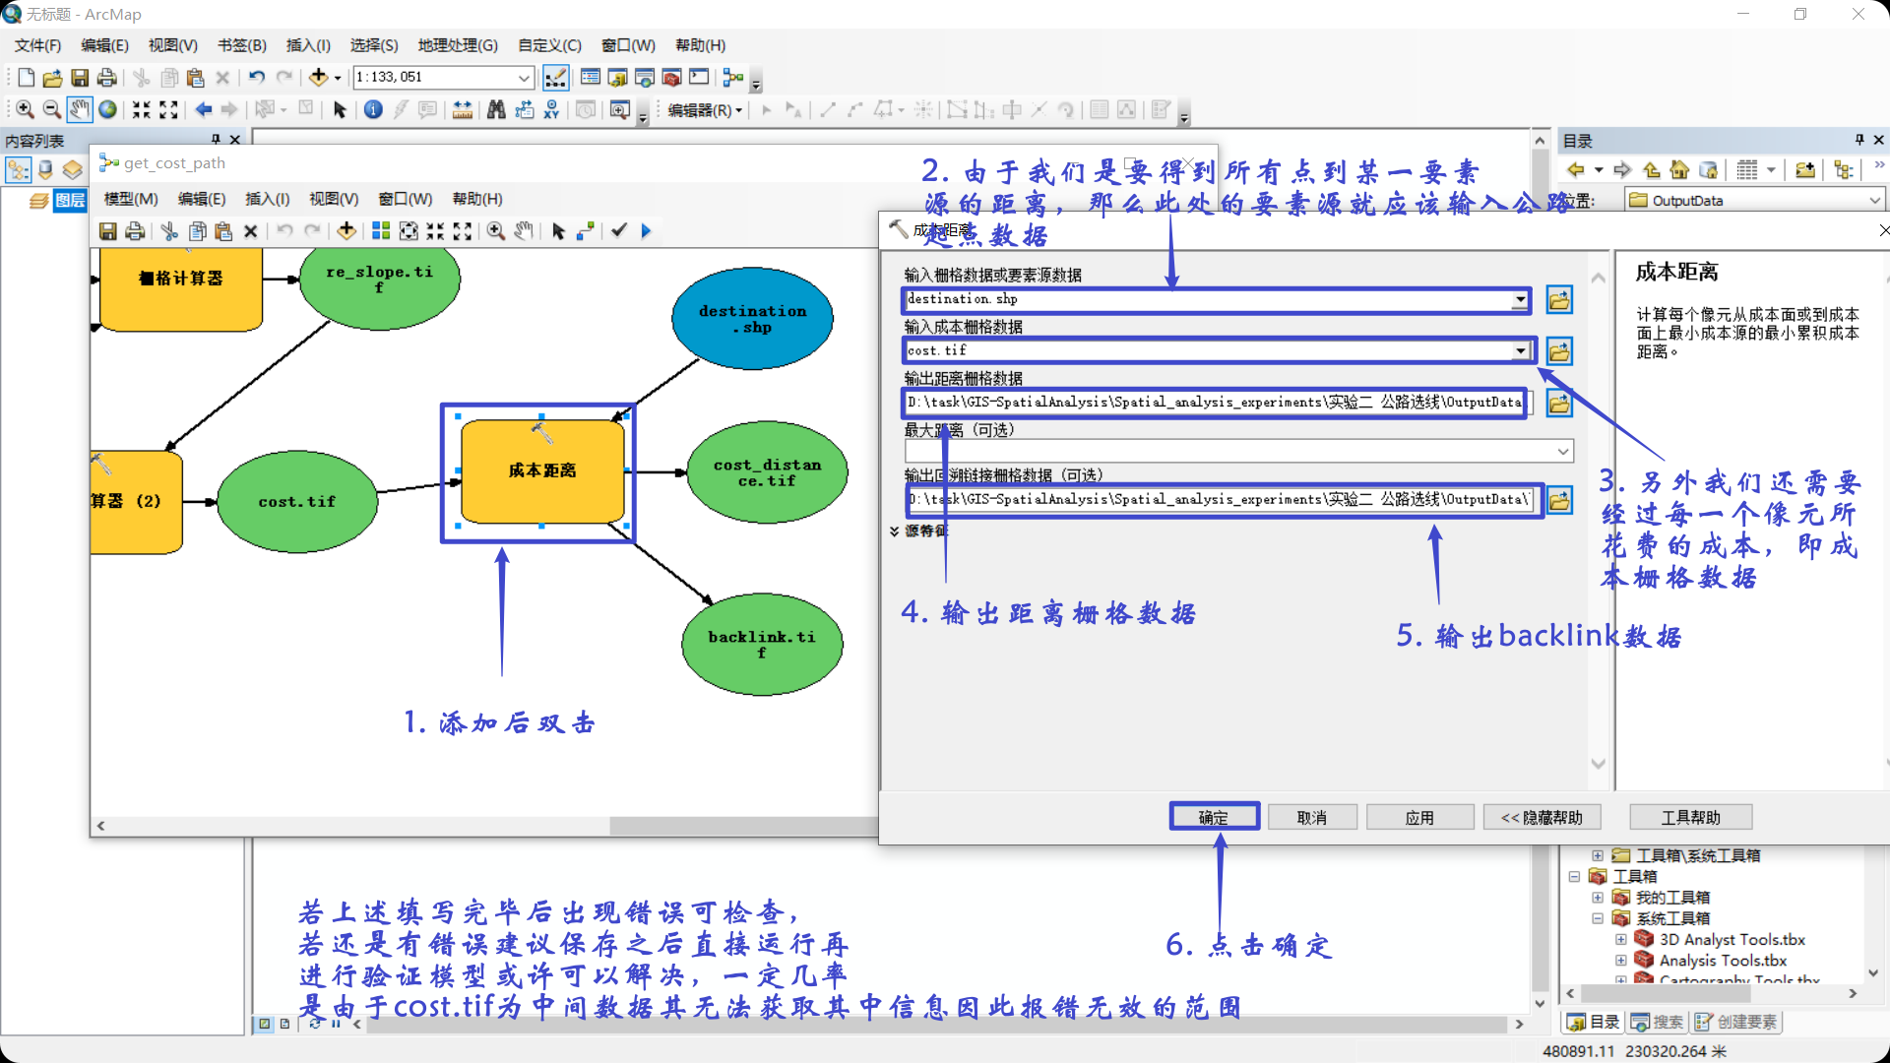Collapse help with the 隐藏帮助 button

coord(1543,817)
